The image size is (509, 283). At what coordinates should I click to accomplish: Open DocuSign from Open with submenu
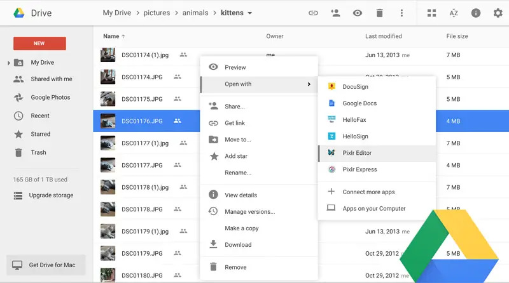(x=377, y=87)
